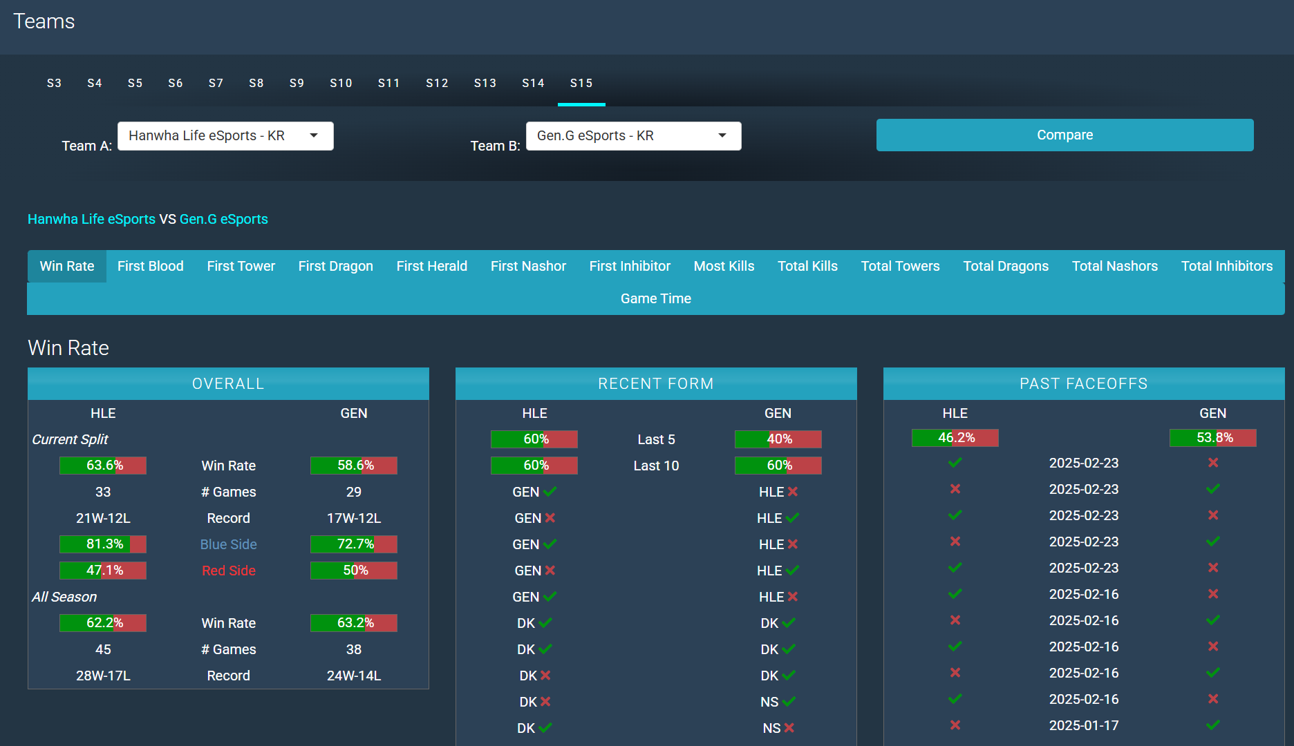Click GEN past faceoffs 53.8% bar
Image resolution: width=1294 pixels, height=746 pixels.
pos(1213,438)
